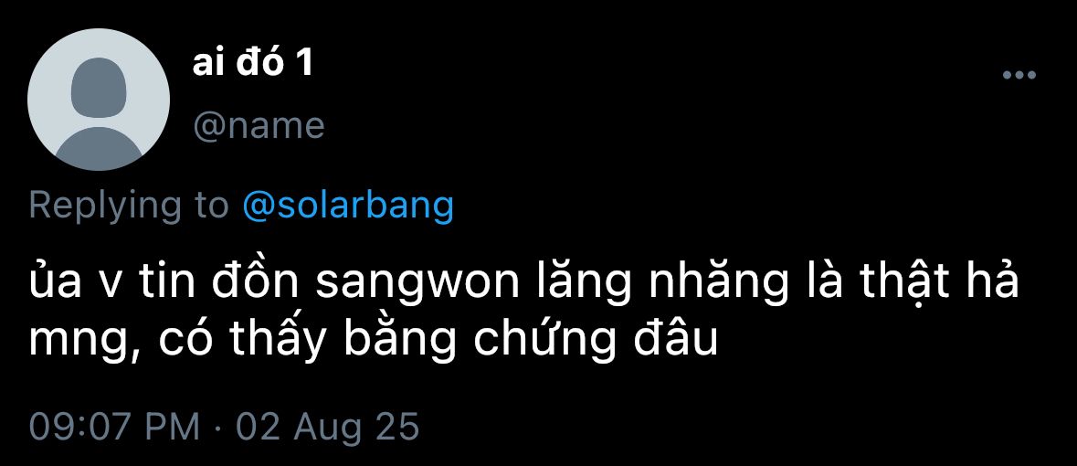The height and width of the screenshot is (466, 1077).
Task: Click the head silhouette inside the avatar
Action: click(x=99, y=88)
